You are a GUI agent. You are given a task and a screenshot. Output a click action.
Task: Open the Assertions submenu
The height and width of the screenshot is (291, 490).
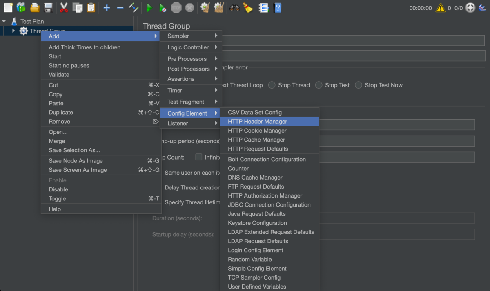tap(191, 79)
